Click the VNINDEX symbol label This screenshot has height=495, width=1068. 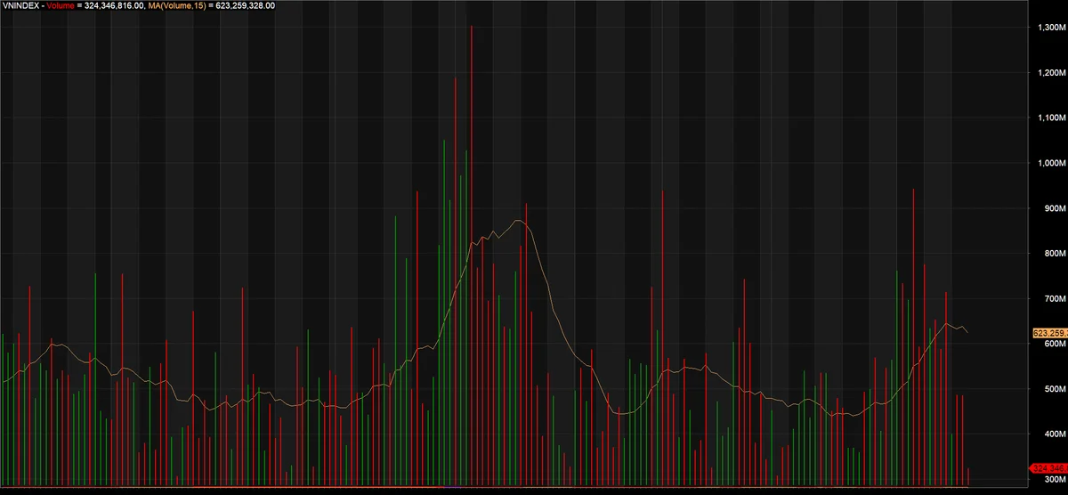click(20, 5)
